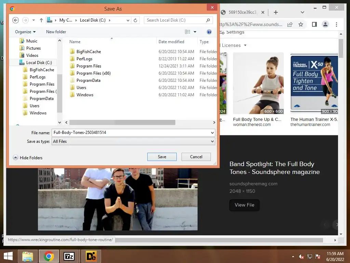350x263 pixels.
Task: Click My C... breadcrumb in address bar
Action: 66,20
